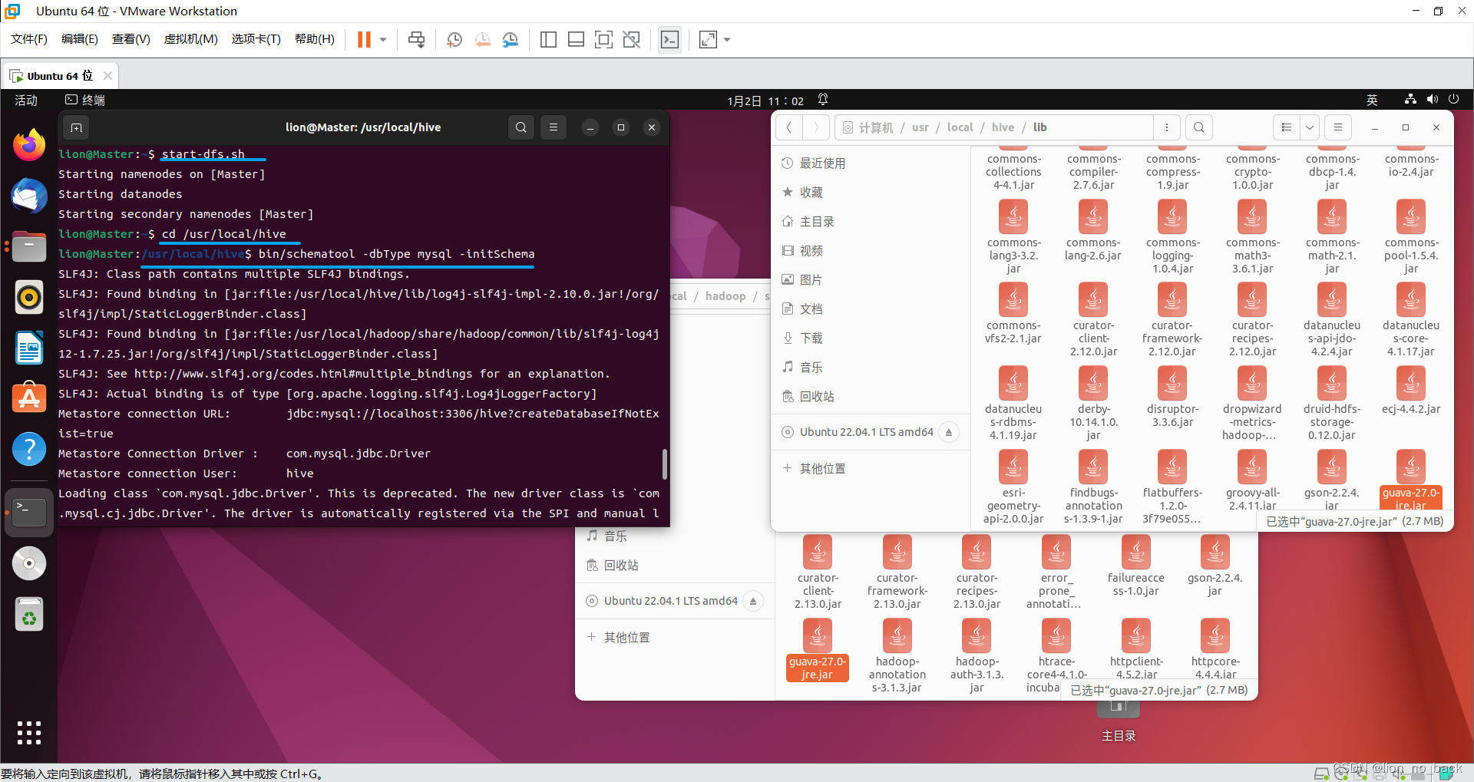This screenshot has height=782, width=1474.
Task: Click the 终端 app menu in the top bar
Action: pos(85,100)
